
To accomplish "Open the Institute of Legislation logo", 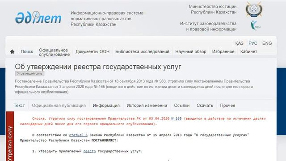I will tap(255, 26).
